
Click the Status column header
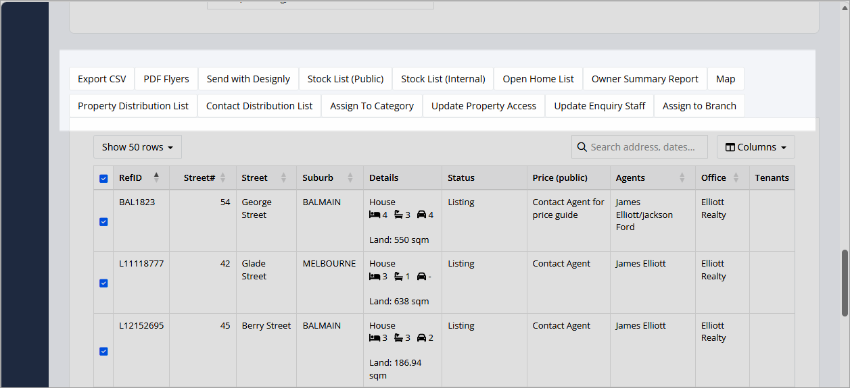coord(484,178)
